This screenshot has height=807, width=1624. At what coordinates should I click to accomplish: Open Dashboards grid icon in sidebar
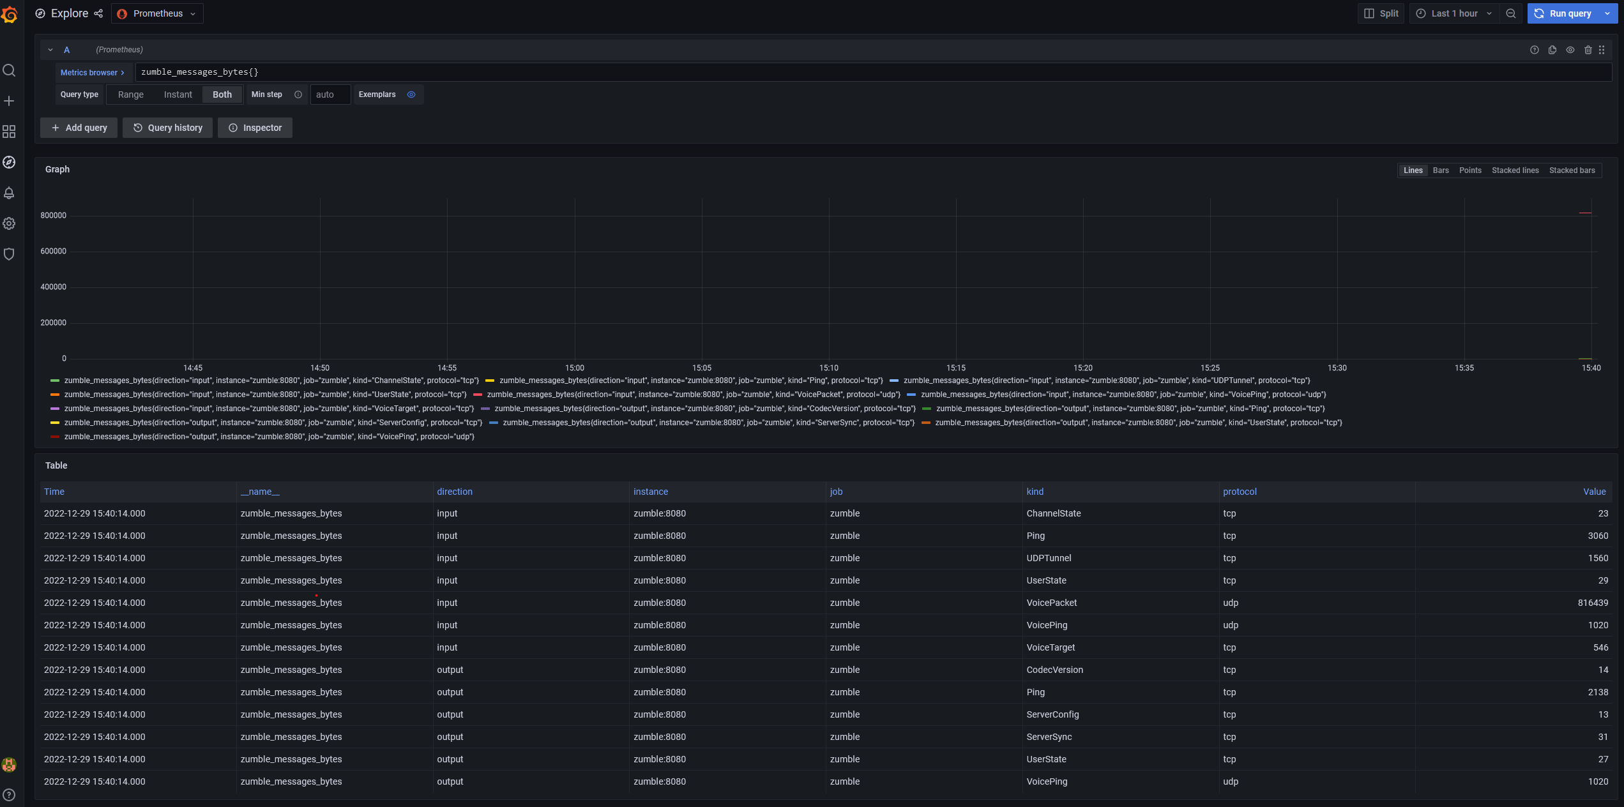pos(9,132)
